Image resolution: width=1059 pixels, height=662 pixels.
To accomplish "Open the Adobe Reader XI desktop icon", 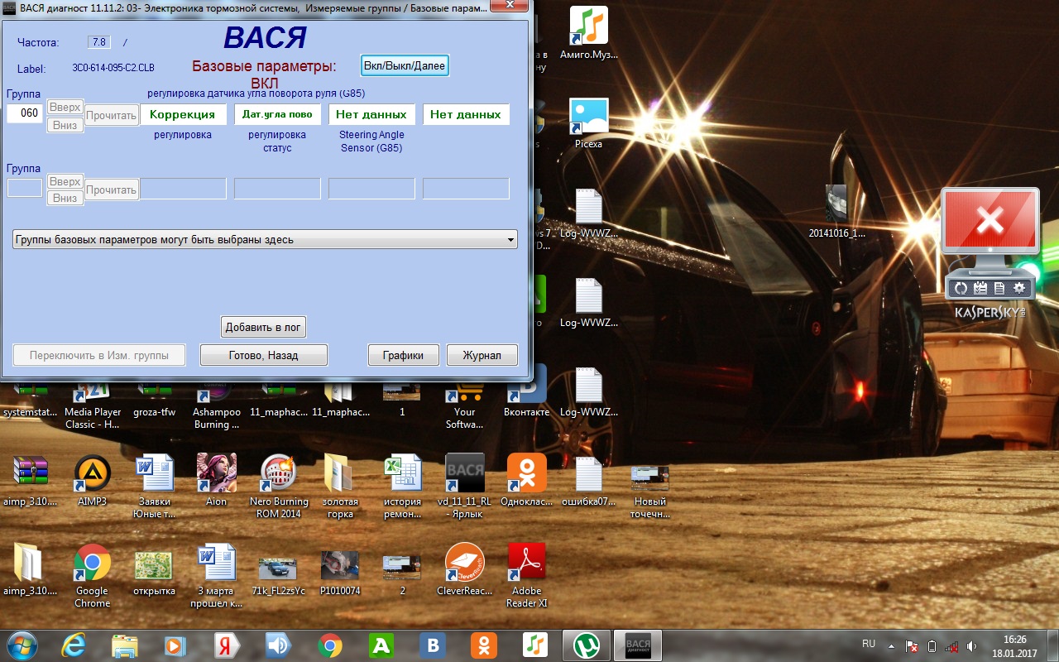I will 526,563.
